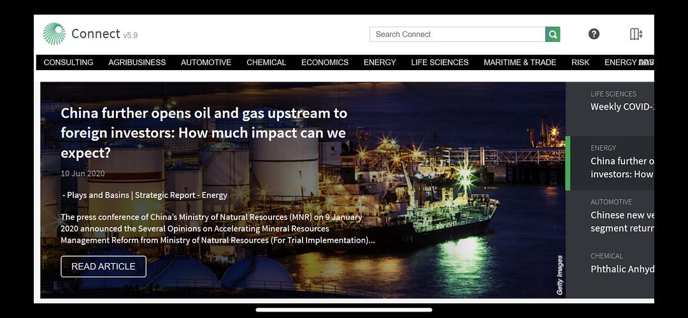The image size is (688, 318).
Task: Show the Automotive Chinese new vehicle story
Action: click(621, 221)
